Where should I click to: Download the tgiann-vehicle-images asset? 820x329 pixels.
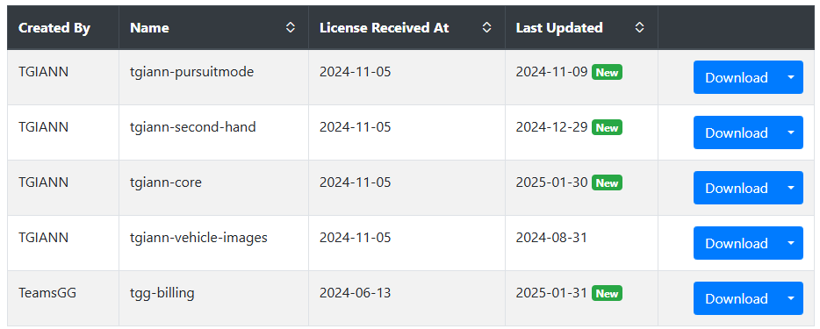[x=737, y=243]
